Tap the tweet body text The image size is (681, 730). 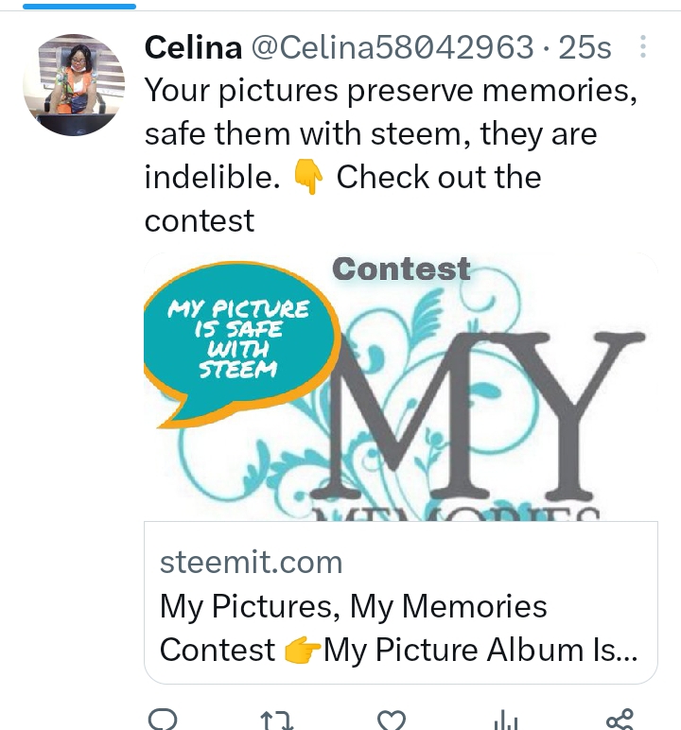click(391, 154)
